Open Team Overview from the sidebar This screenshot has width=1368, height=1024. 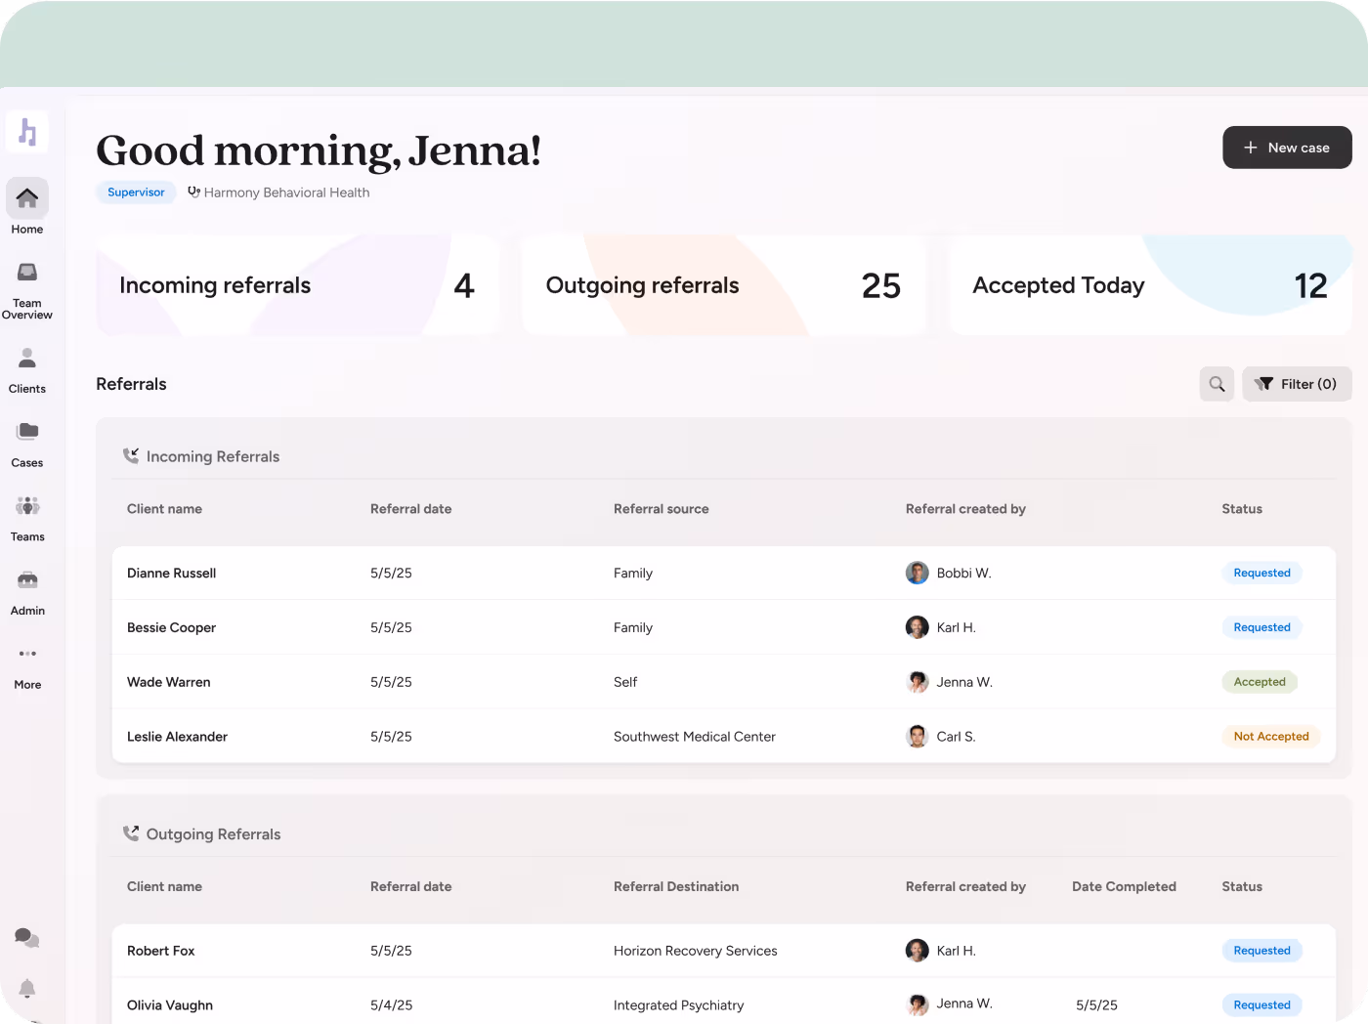(26, 274)
